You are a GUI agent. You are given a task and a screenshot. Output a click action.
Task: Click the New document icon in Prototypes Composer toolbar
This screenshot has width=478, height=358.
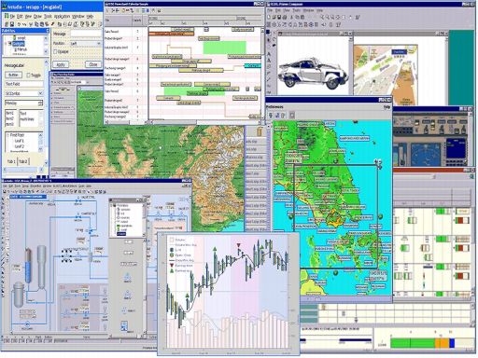point(269,17)
